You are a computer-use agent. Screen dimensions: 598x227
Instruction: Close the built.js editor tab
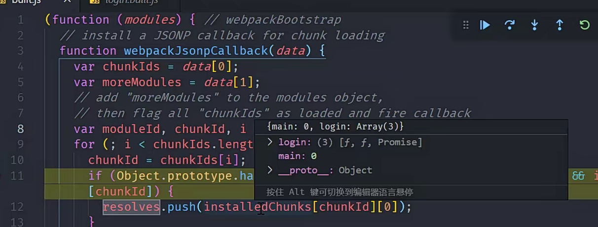click(68, 2)
